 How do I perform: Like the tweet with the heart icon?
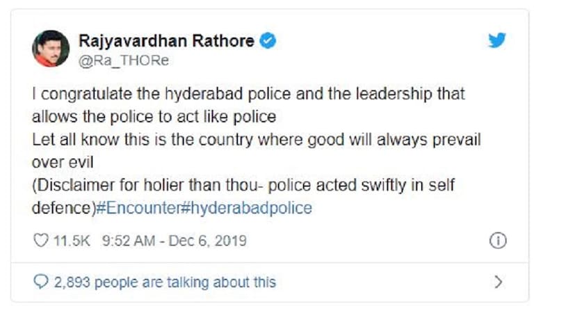40,241
